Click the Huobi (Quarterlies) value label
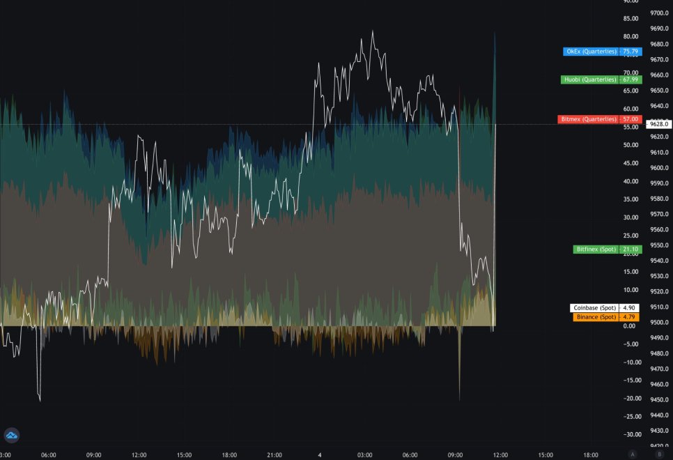The image size is (673, 460). 601,79
